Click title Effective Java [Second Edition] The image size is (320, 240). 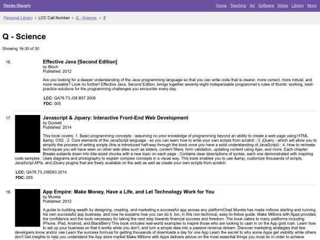pos(80,62)
